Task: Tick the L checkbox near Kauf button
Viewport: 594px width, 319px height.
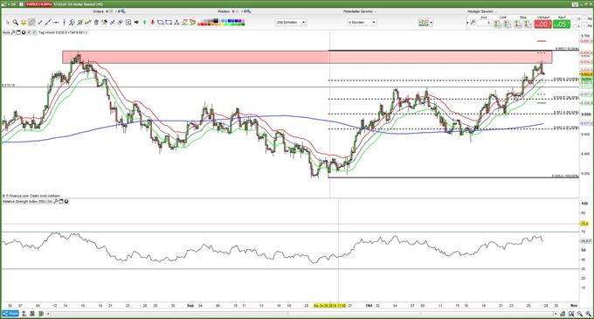Action: click(576, 25)
